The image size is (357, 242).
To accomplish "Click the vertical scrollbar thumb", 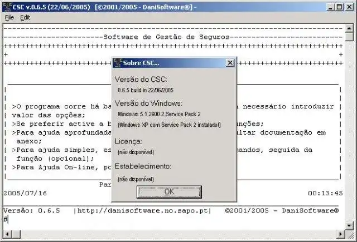I will point(349,37).
